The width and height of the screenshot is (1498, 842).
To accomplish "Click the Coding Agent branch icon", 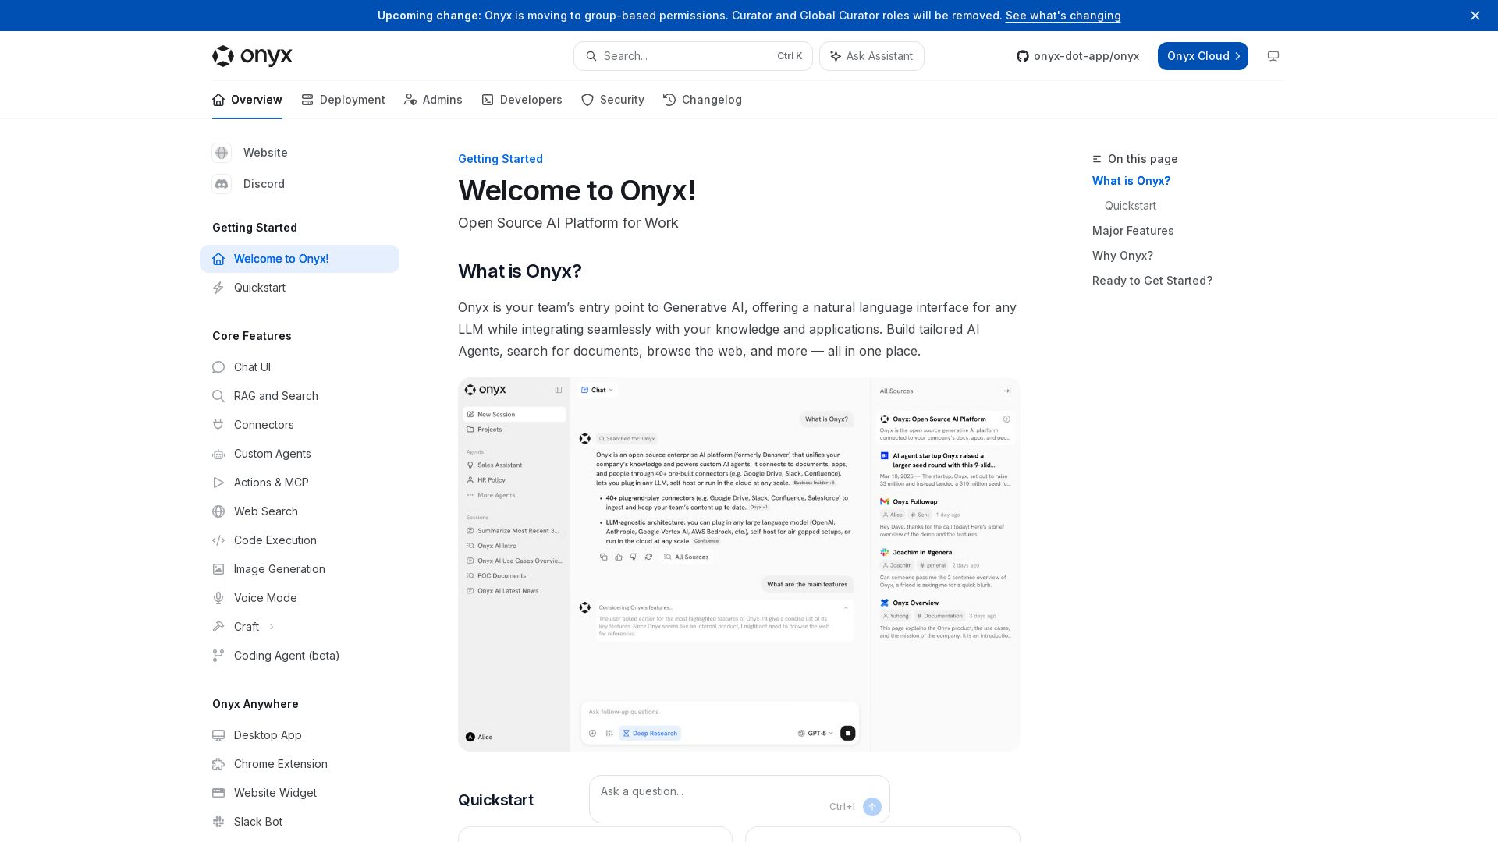I will pyautogui.click(x=218, y=656).
